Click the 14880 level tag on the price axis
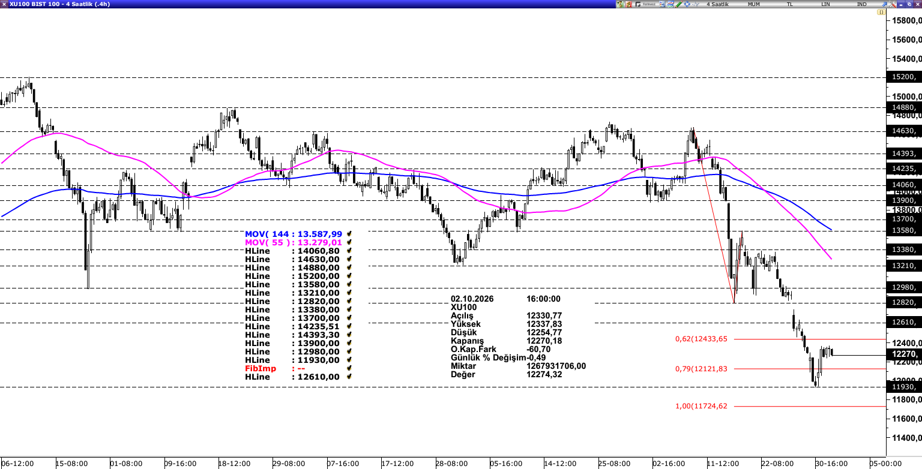Viewport: 922px width, 469px height. (x=904, y=107)
